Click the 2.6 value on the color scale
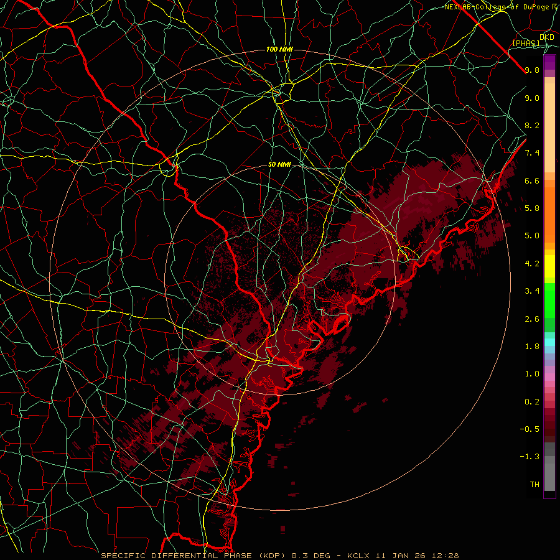This screenshot has height=560, width=560. click(x=532, y=319)
